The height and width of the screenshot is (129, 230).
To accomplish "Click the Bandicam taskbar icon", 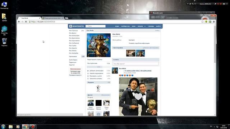I will pos(33,126).
